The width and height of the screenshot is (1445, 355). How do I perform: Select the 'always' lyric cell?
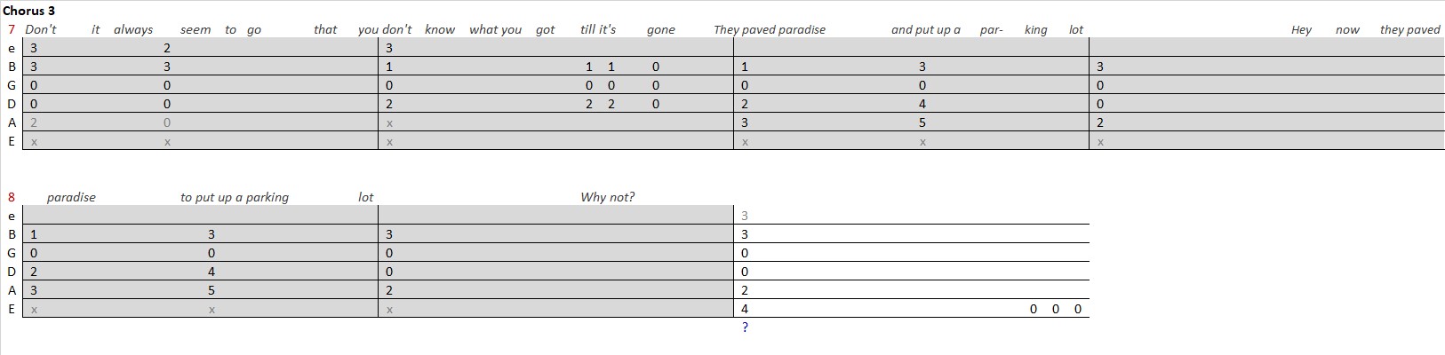coord(133,29)
